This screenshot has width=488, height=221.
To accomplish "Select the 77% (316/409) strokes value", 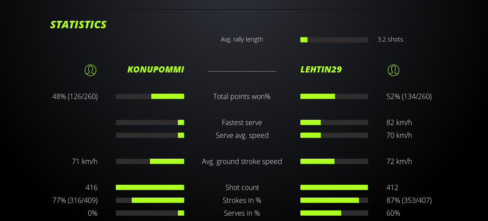I will coord(75,200).
